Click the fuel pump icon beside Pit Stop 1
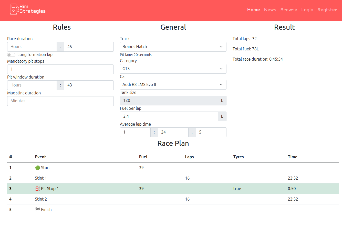This screenshot has width=342, height=230. [x=37, y=189]
